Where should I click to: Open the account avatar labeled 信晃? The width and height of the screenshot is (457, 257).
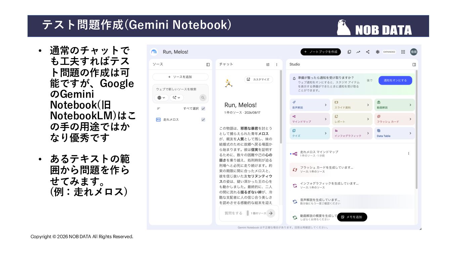414,52
